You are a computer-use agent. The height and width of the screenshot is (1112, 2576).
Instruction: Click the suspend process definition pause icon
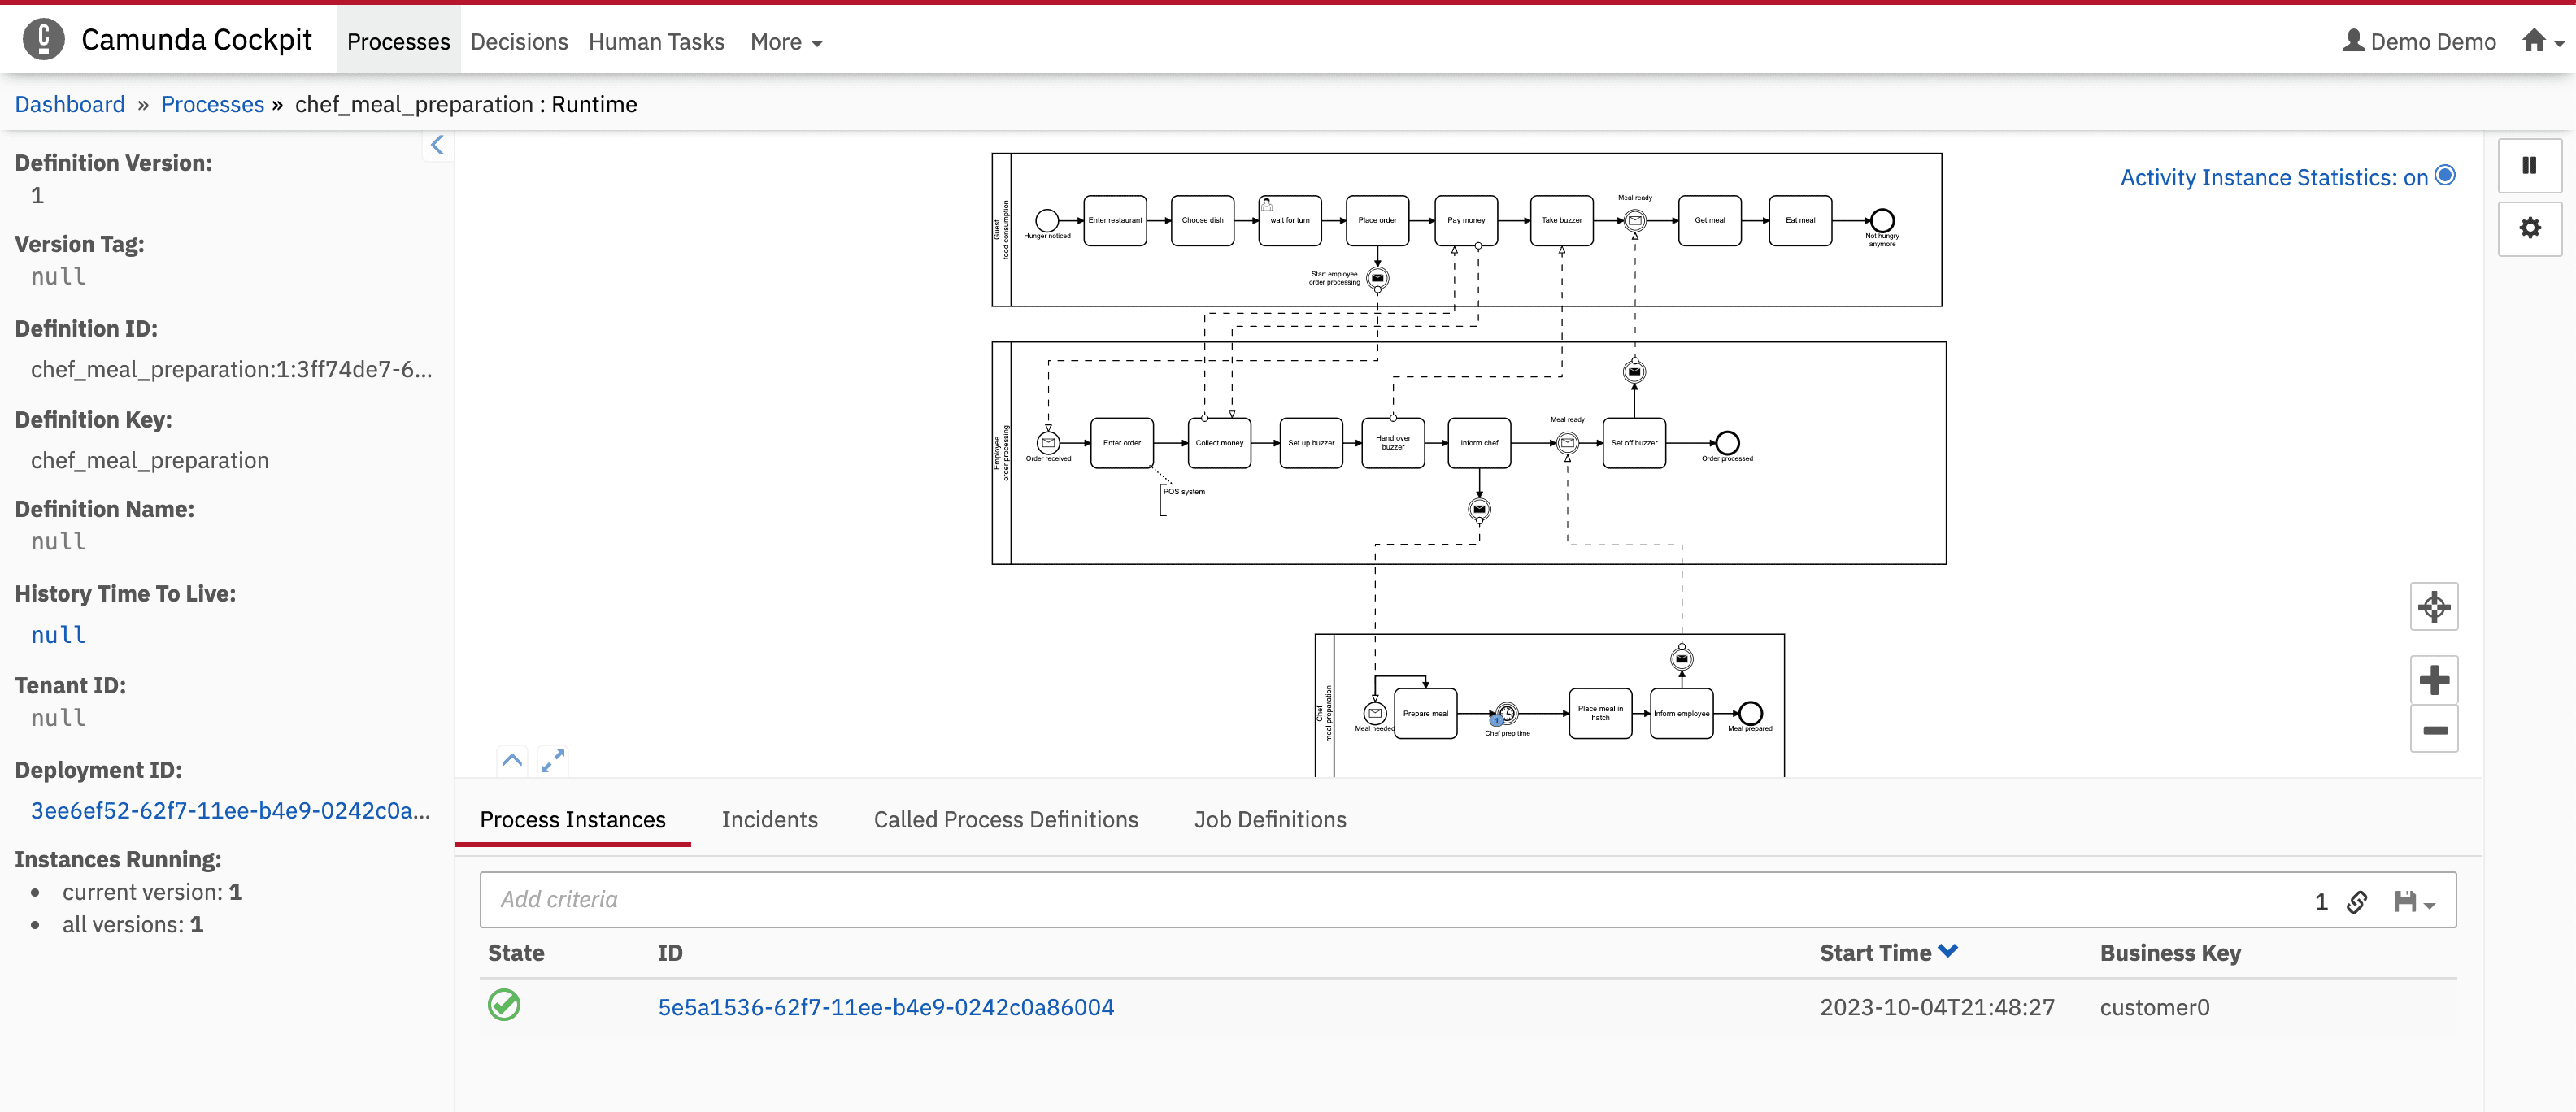tap(2528, 165)
